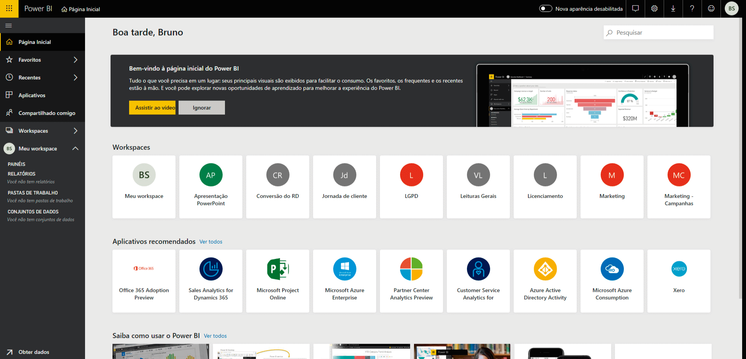746x359 pixels.
Task: Click Ignorar button on banner
Action: tap(202, 108)
